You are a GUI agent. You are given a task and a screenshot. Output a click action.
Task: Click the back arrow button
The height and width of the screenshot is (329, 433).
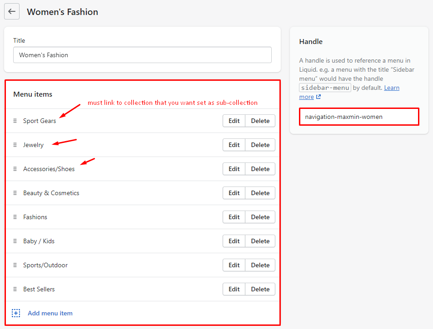point(12,12)
